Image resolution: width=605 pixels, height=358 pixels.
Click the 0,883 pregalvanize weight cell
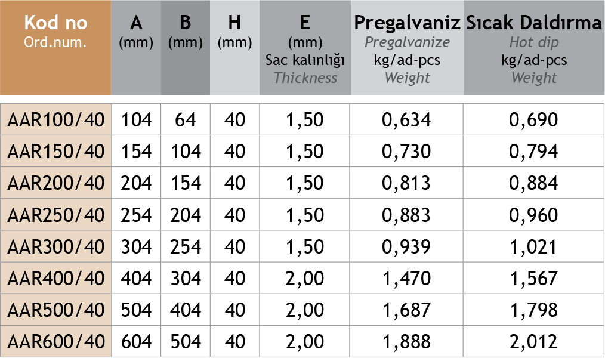pyautogui.click(x=406, y=215)
